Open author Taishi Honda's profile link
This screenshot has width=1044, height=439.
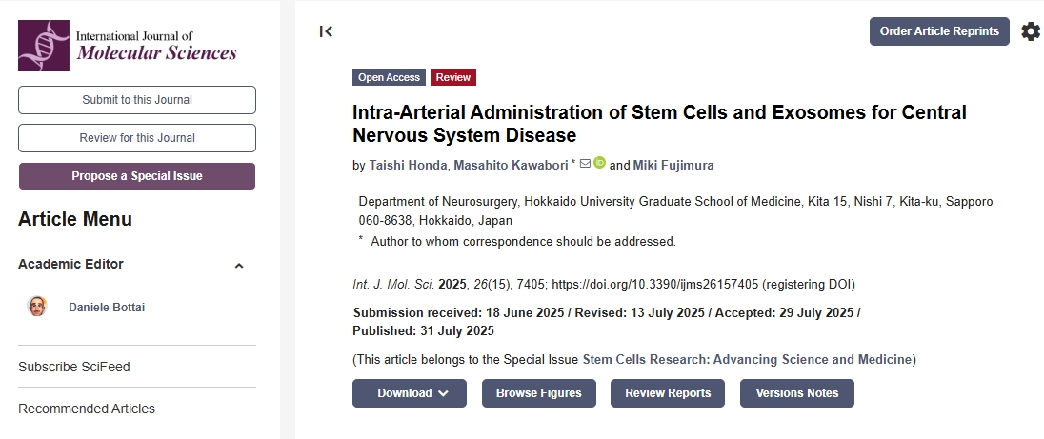coord(408,166)
